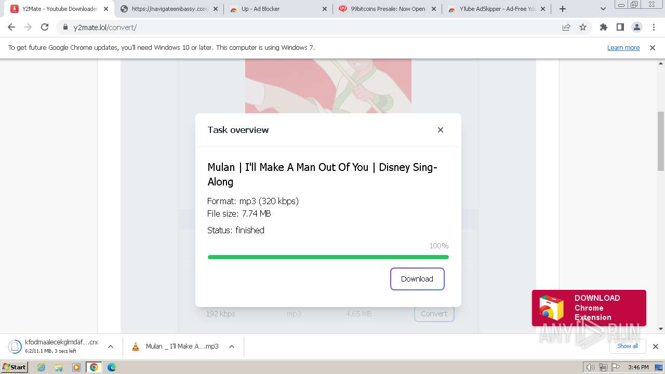This screenshot has width=665, height=374.
Task: Launch Internet Explorer from taskbar
Action: (42, 367)
